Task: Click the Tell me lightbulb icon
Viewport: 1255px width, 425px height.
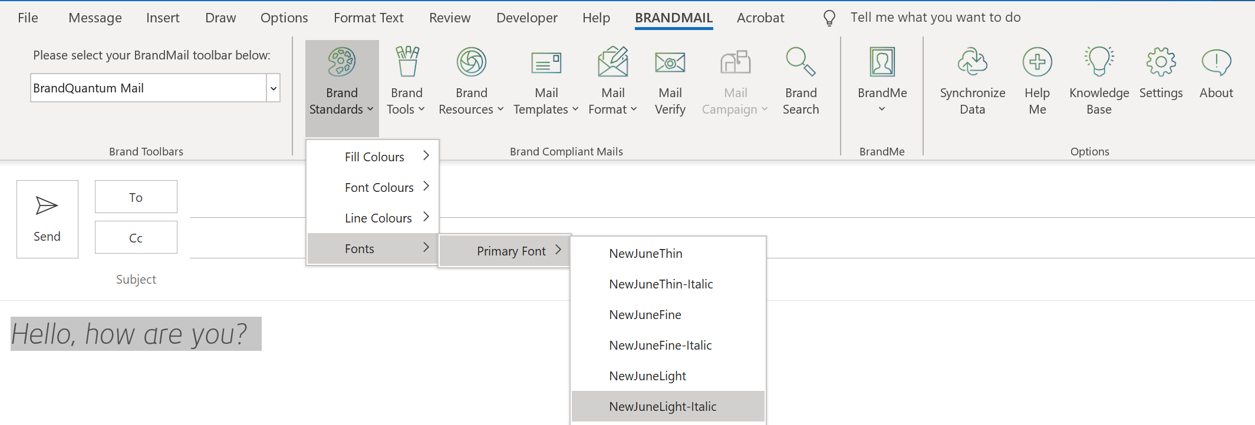Action: click(829, 18)
